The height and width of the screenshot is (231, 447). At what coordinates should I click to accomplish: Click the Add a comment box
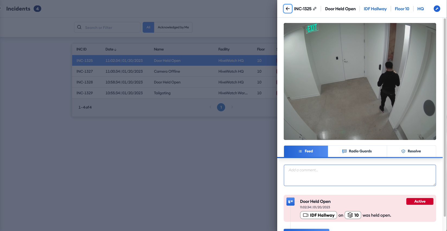pyautogui.click(x=360, y=175)
